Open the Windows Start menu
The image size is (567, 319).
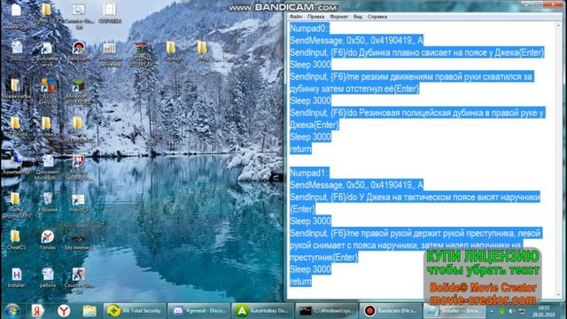(x=12, y=311)
